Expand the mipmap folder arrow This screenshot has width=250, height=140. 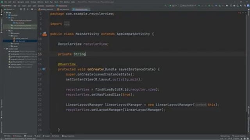tap(9, 44)
